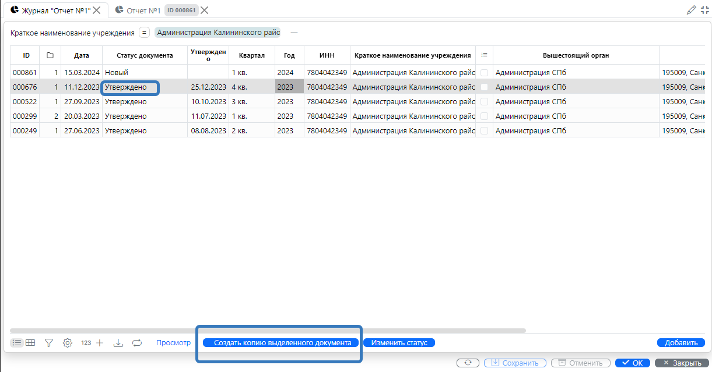Click the download export icon
712x372 pixels.
(118, 343)
